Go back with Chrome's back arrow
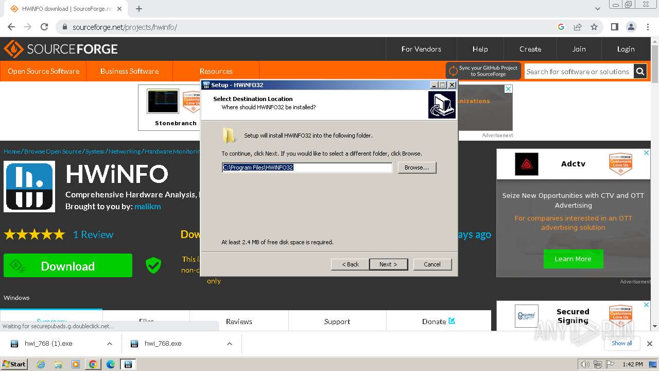 point(11,27)
